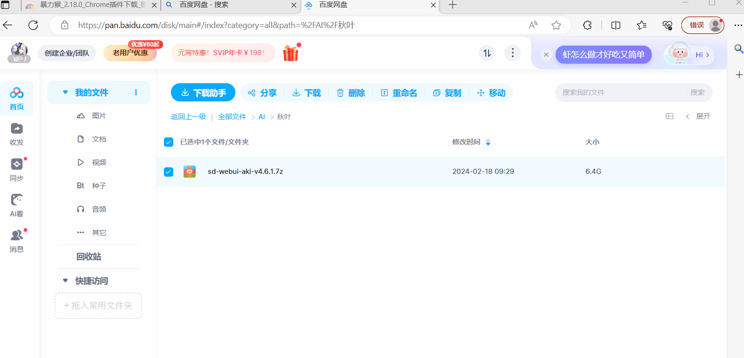Open the red gift box icon
744x358 pixels.
[x=291, y=53]
